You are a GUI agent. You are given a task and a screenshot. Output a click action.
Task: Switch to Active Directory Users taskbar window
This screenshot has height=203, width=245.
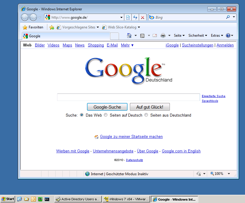pyautogui.click(x=78, y=199)
